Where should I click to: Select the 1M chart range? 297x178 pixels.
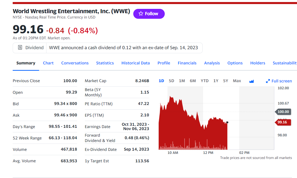click(182, 81)
